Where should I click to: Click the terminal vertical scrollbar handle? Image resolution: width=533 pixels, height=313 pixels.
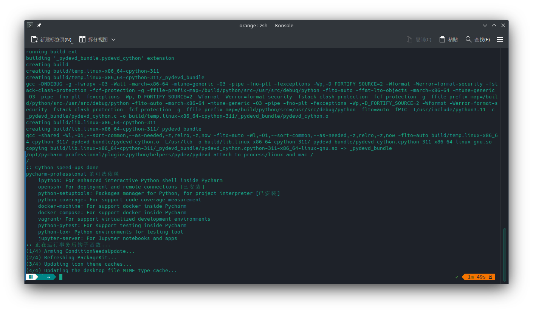505,254
